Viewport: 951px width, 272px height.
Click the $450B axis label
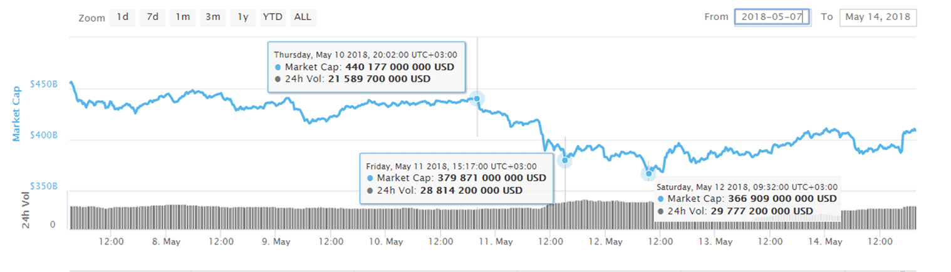click(x=44, y=84)
